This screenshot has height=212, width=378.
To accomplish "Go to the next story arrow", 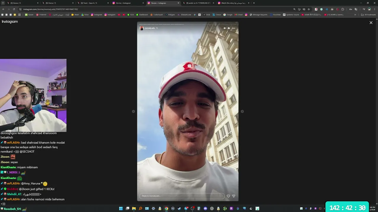I will point(242,111).
